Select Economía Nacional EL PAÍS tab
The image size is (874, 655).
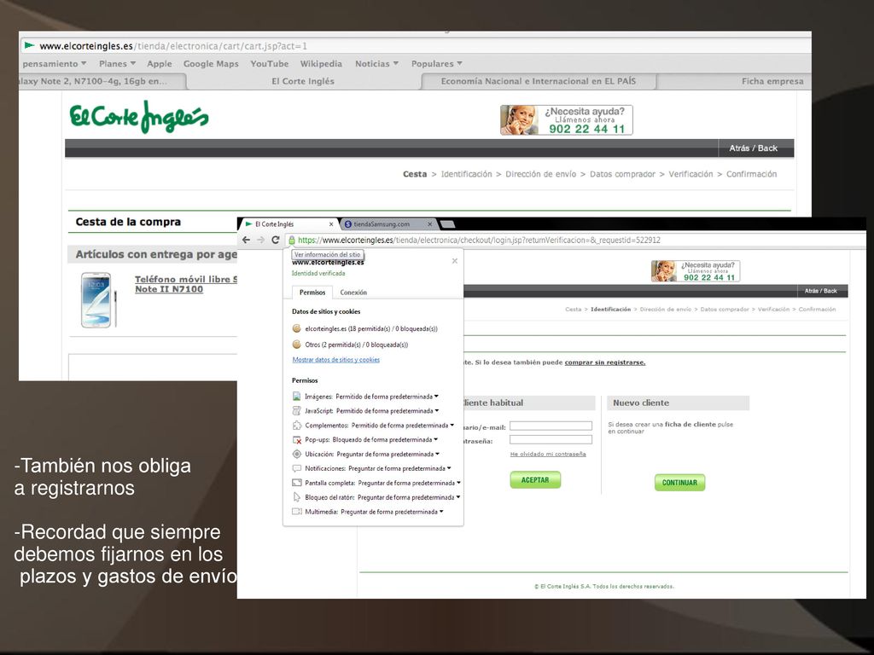pos(539,81)
